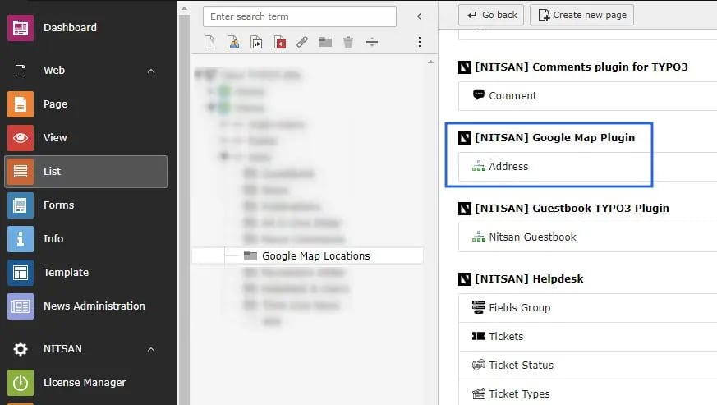Click the Ticket Types record icon
717x405 pixels.
[478, 393]
